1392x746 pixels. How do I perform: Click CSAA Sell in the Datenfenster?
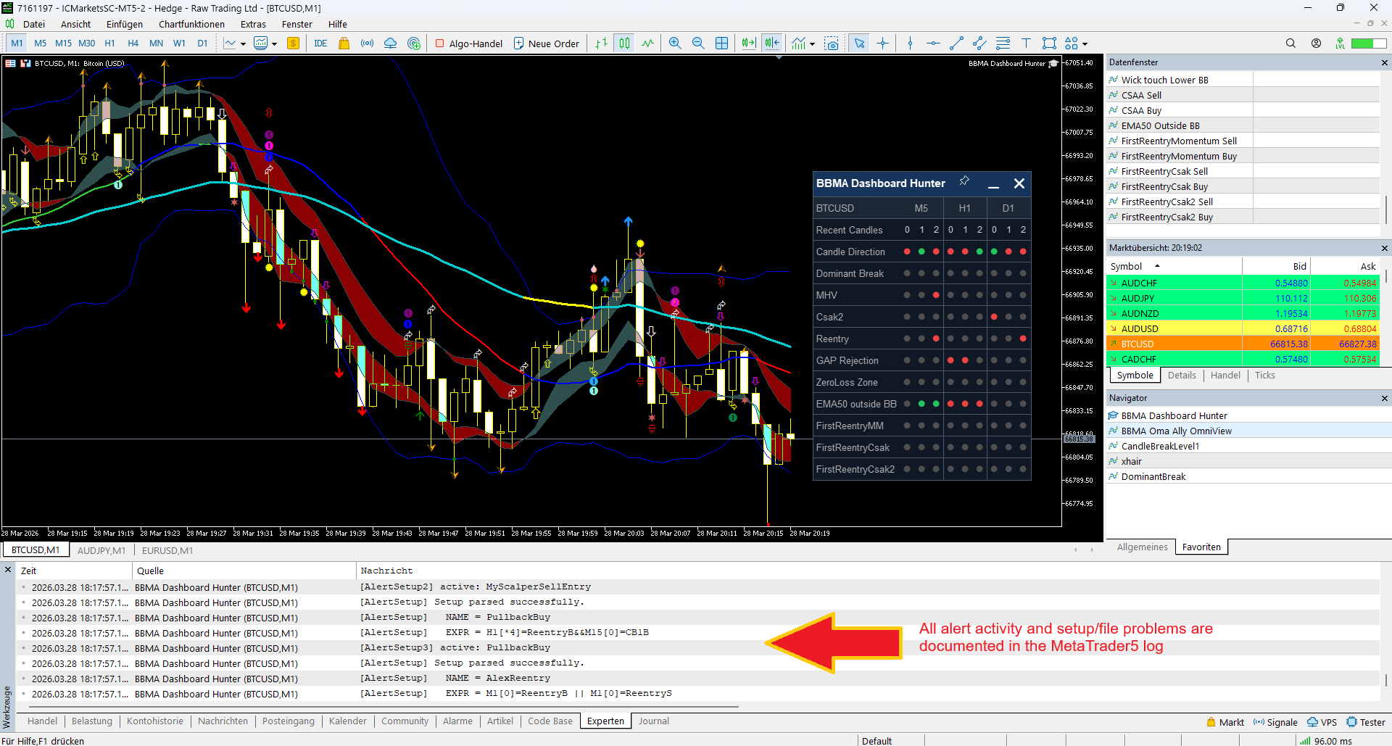1141,96
